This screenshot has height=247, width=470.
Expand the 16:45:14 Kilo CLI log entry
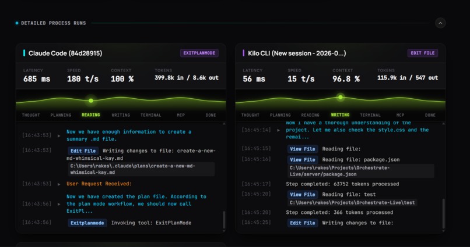click(x=279, y=130)
